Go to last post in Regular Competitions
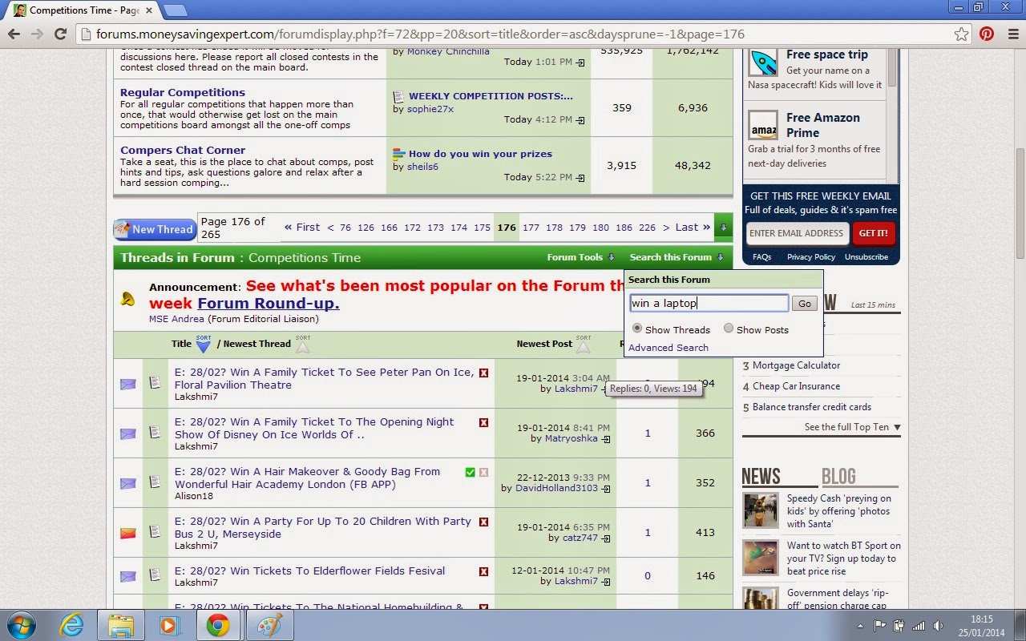Image resolution: width=1026 pixels, height=641 pixels. coord(581,120)
